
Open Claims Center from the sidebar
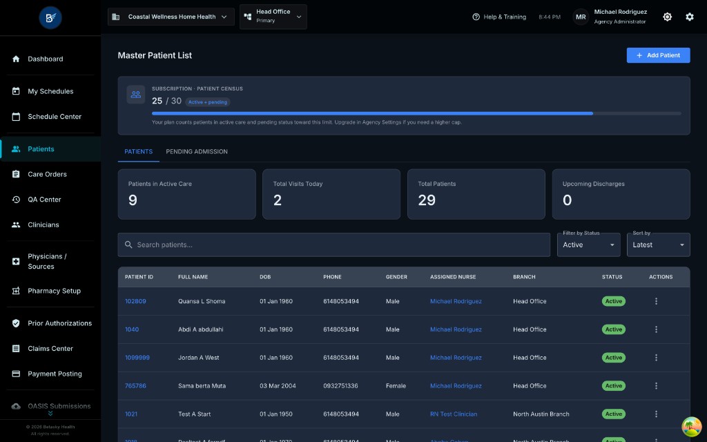point(50,349)
